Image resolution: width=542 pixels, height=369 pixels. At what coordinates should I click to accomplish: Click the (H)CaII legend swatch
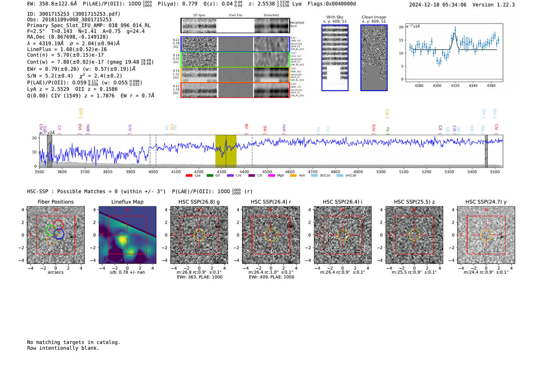click(340, 176)
